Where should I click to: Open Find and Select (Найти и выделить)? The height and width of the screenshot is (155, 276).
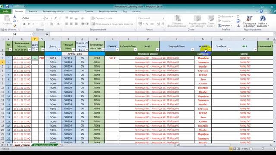pyautogui.click(x=263, y=21)
